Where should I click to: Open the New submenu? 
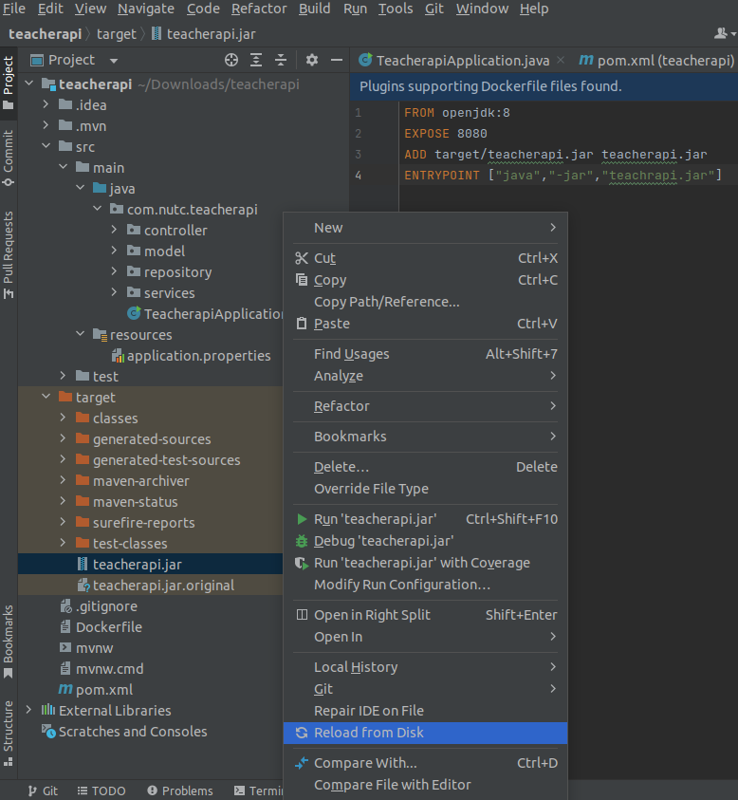point(425,228)
